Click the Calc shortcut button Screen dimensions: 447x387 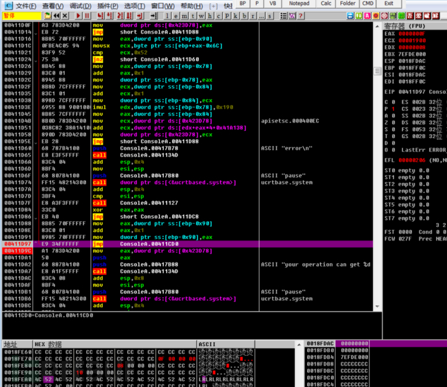[327, 3]
